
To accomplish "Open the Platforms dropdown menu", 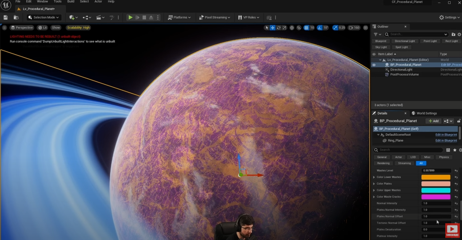I will point(179,17).
